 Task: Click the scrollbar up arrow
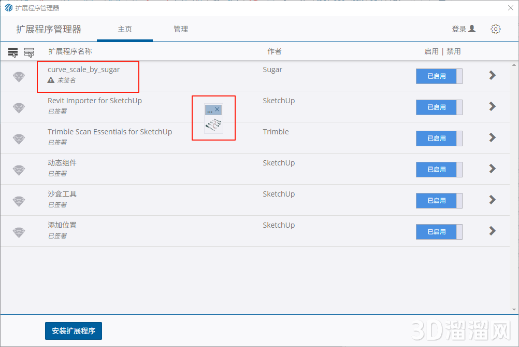pos(514,65)
